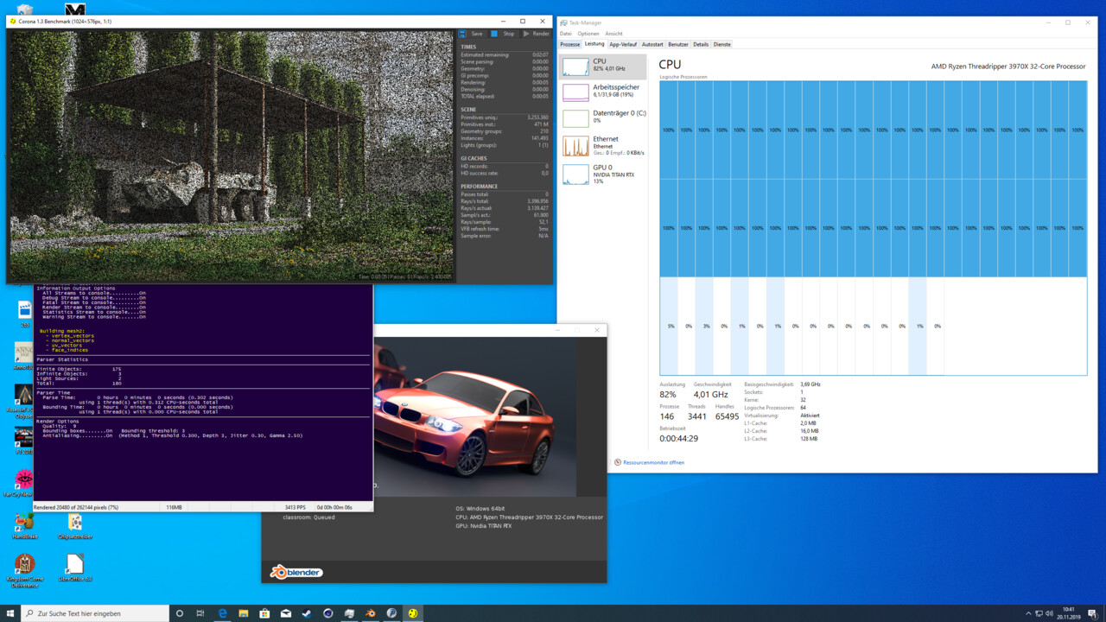This screenshot has width=1106, height=622.
Task: Switch to the Autostart tab
Action: coord(653,44)
